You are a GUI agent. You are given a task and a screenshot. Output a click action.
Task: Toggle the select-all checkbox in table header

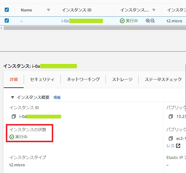[x=7, y=10]
